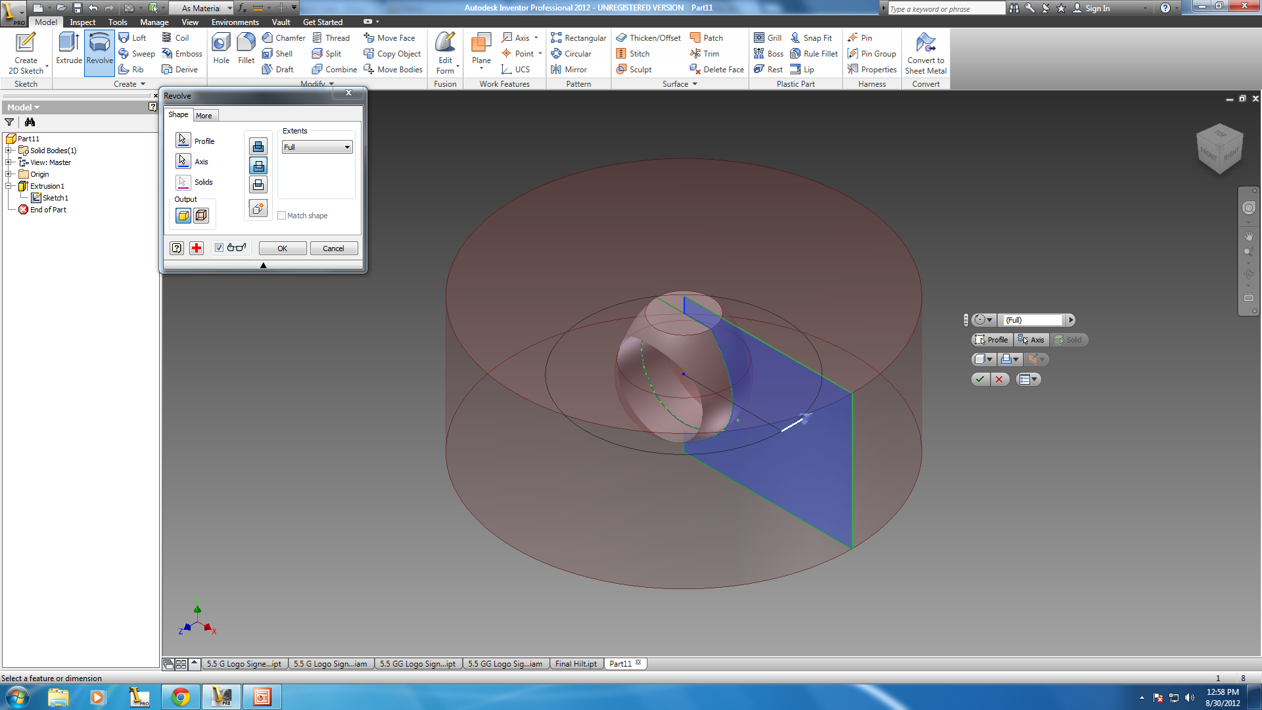Toggle Axis selection in the mini-toolbar
1262x710 pixels.
[x=1031, y=340]
